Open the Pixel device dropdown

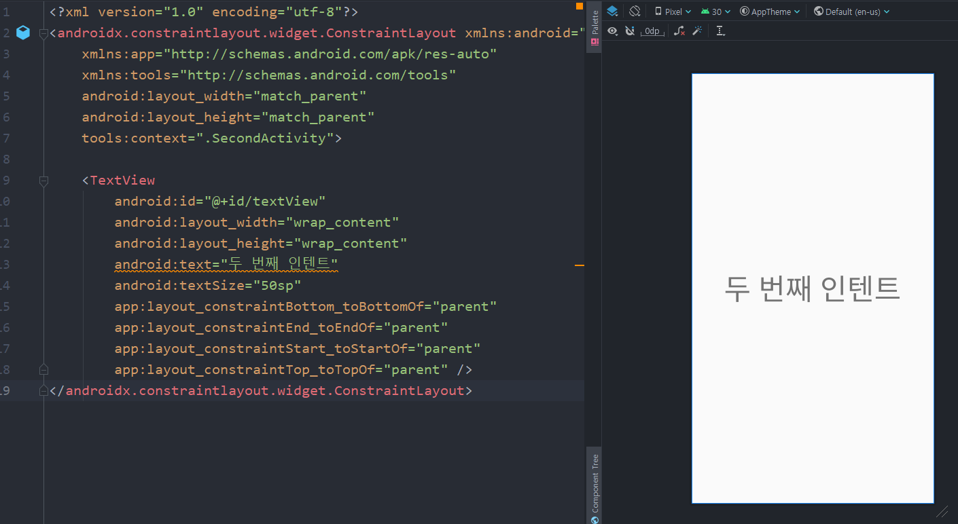coord(673,12)
